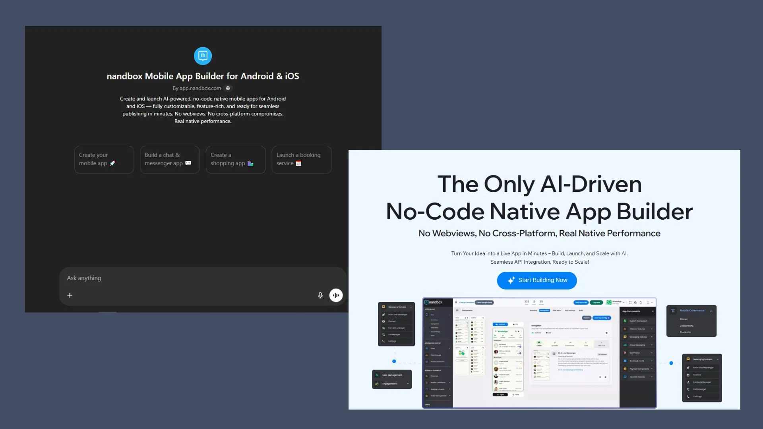Open the App Settings tab
Viewport: 763px width, 429px height.
570,310
